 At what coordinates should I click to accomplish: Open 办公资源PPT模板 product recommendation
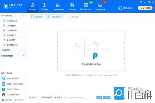coord(13,95)
